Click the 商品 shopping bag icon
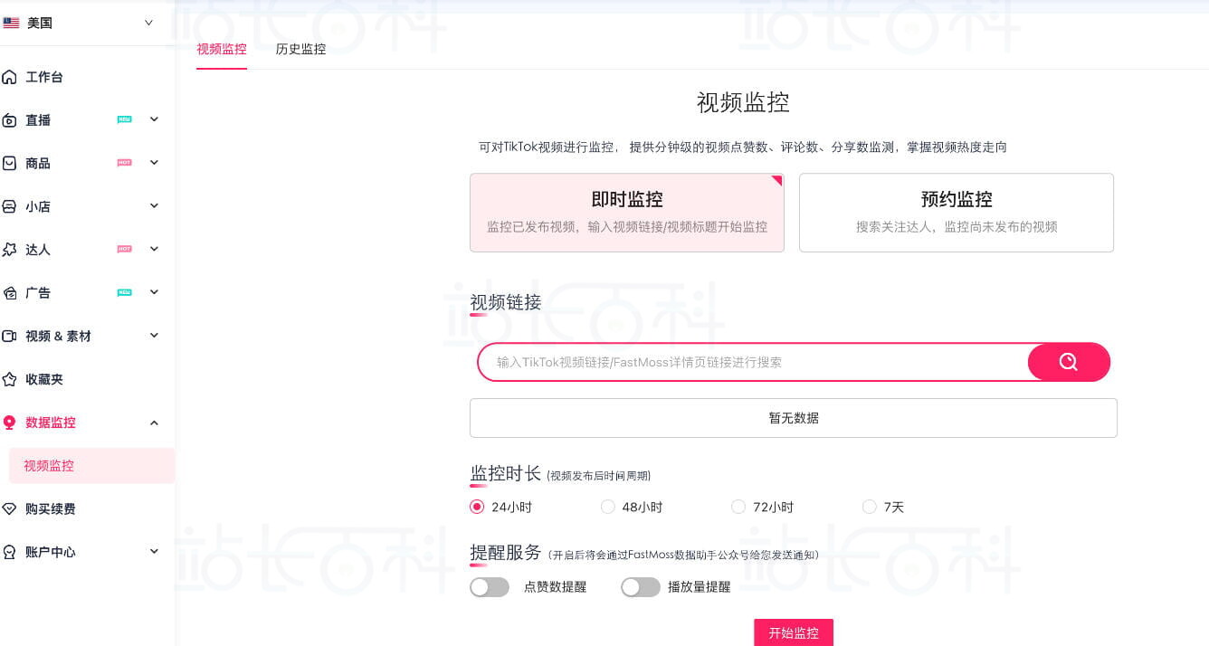The width and height of the screenshot is (1209, 646). [10, 164]
